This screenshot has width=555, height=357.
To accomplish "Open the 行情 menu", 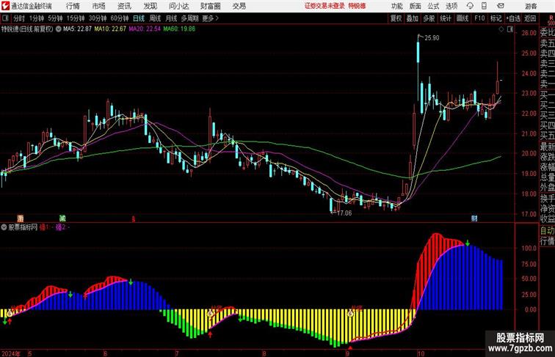I will pyautogui.click(x=73, y=6).
